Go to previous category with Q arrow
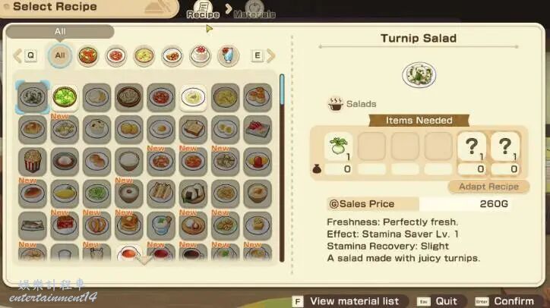This screenshot has width=550, height=308. pos(17,55)
